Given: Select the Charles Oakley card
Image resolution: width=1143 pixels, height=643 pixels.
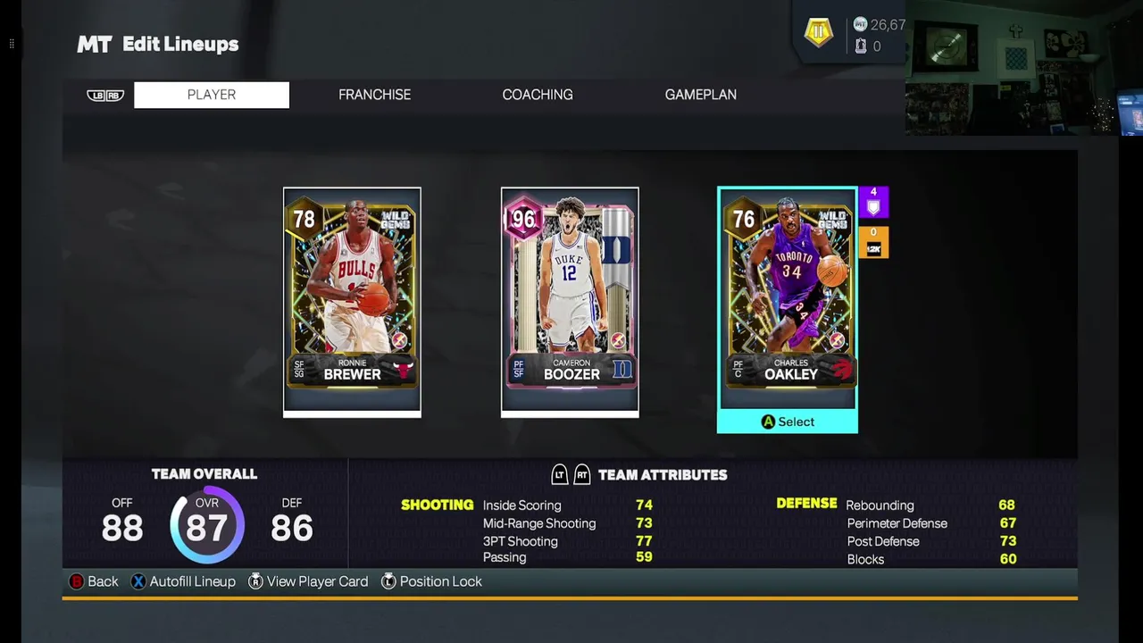Looking at the screenshot, I should click(788, 309).
